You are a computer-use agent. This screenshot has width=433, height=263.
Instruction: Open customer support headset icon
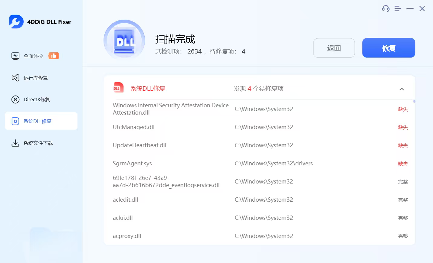point(385,8)
